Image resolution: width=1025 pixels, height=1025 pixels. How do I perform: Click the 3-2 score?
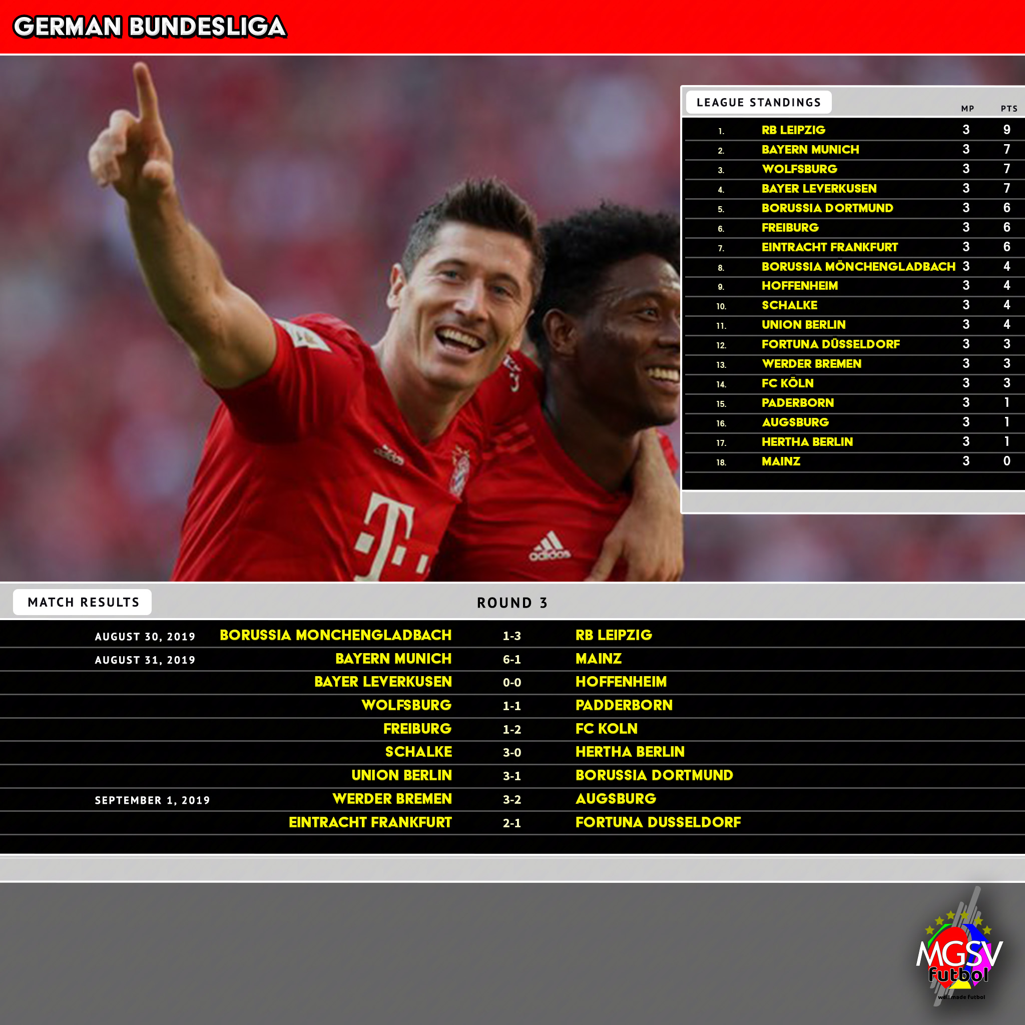tap(512, 799)
